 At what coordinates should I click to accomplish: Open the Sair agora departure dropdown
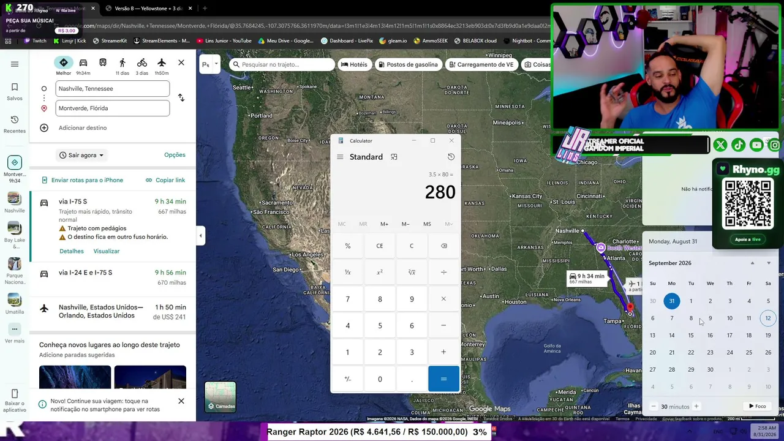[81, 155]
